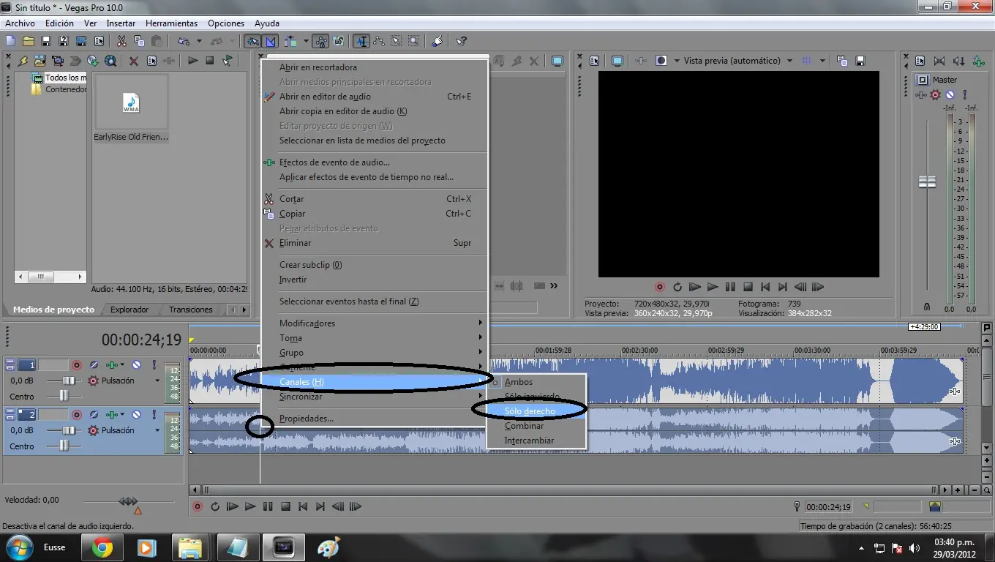Click the Paste clipboard icon in the main toolbar
Screen dimensions: 995x562
(157, 41)
